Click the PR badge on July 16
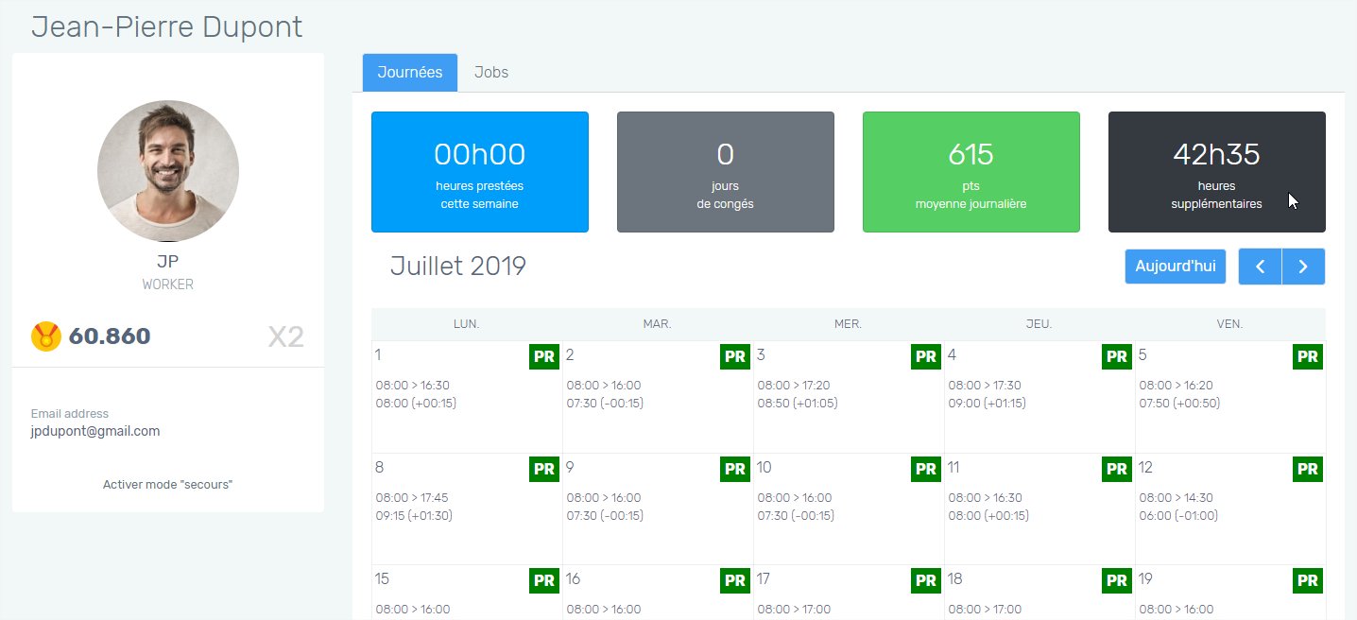This screenshot has height=620, width=1357. pyautogui.click(x=735, y=580)
